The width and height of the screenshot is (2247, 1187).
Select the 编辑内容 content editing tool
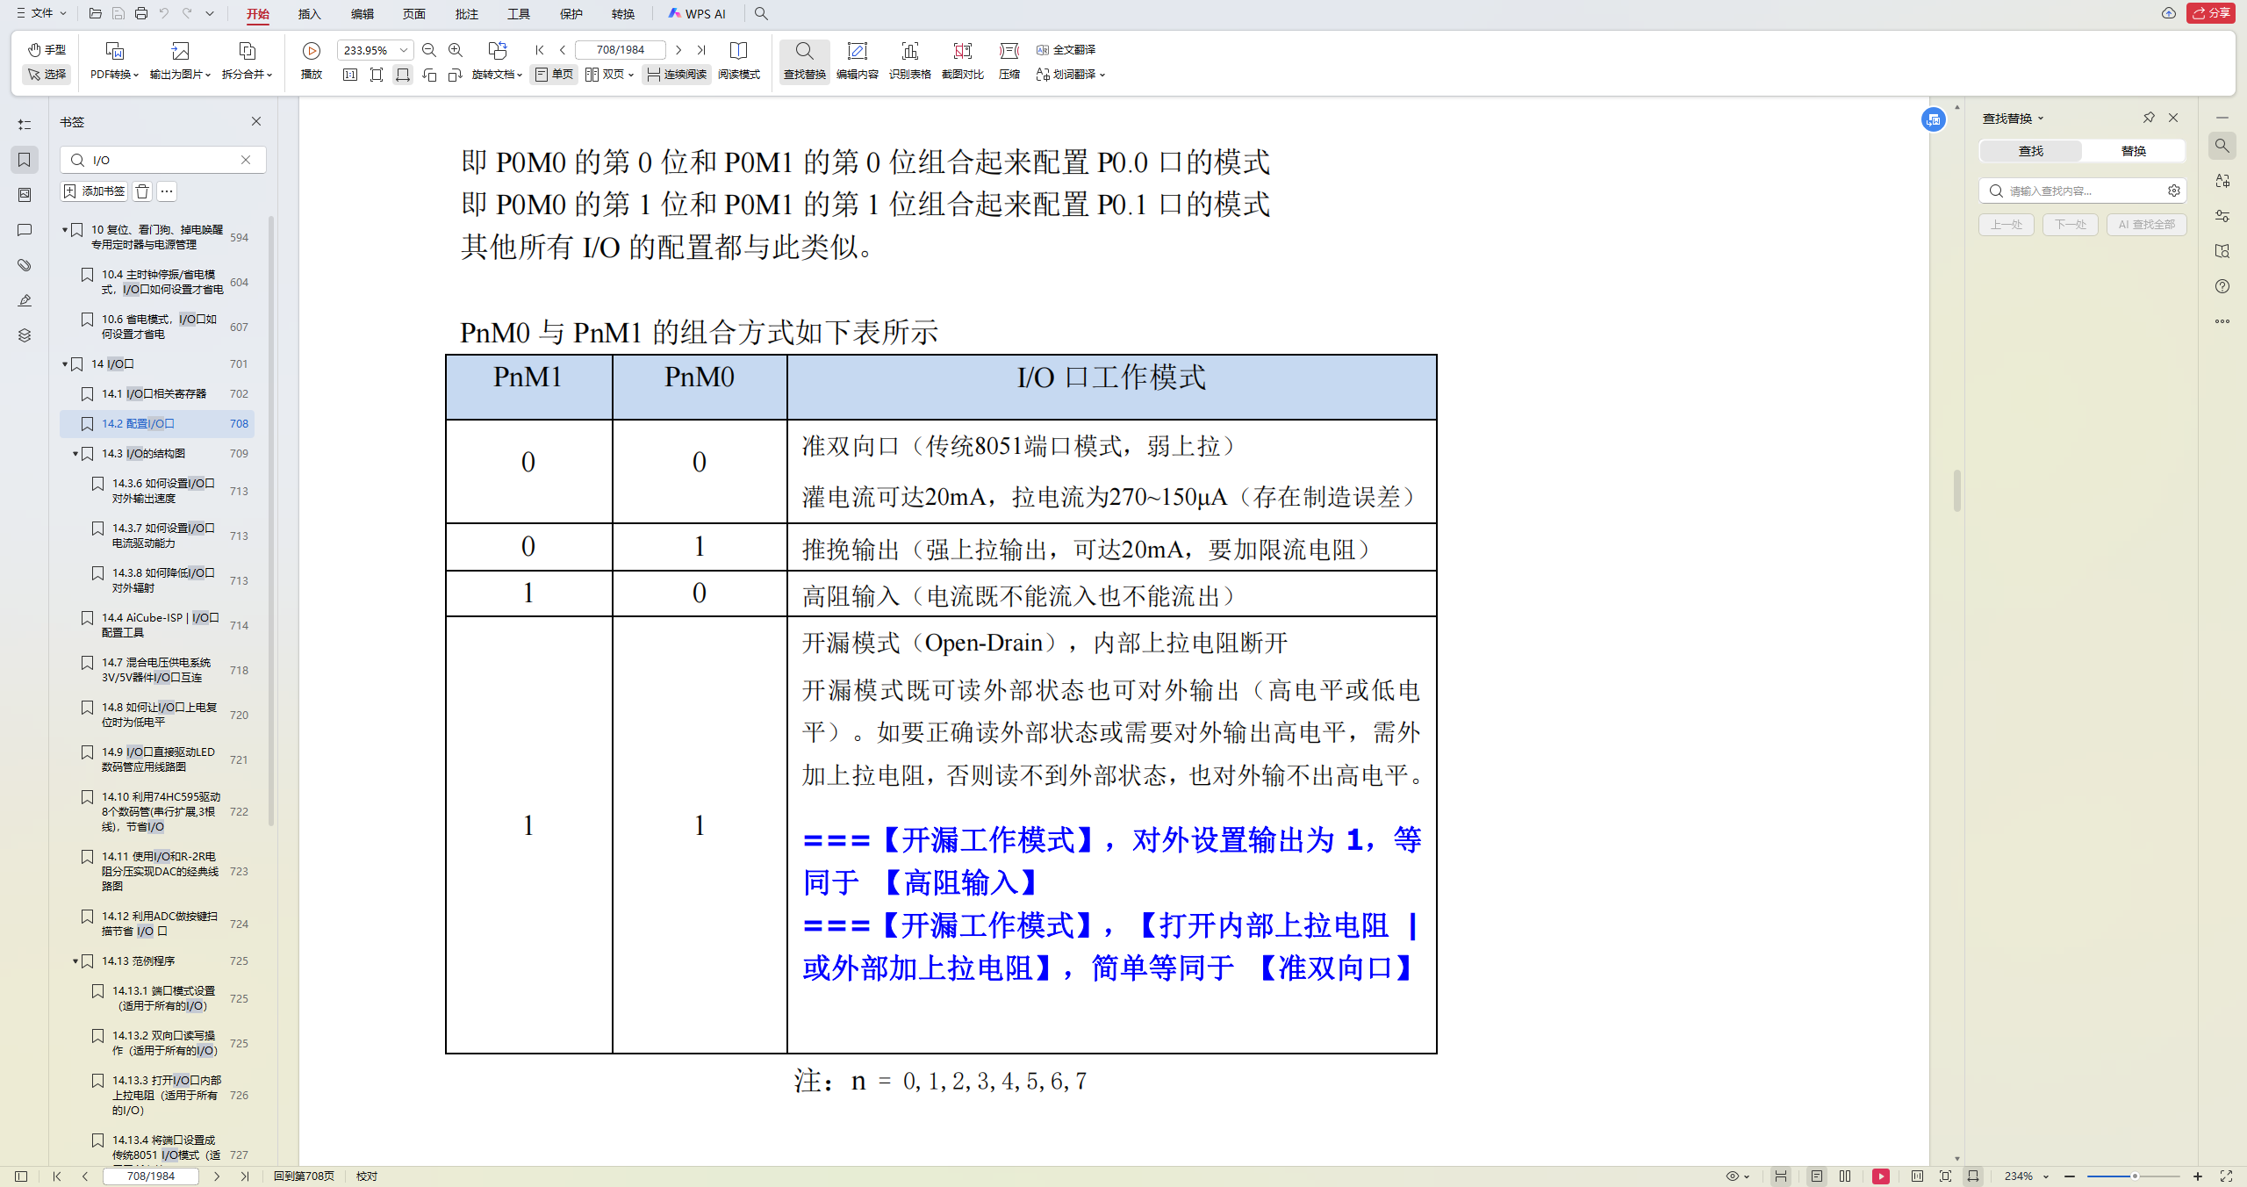pyautogui.click(x=858, y=61)
